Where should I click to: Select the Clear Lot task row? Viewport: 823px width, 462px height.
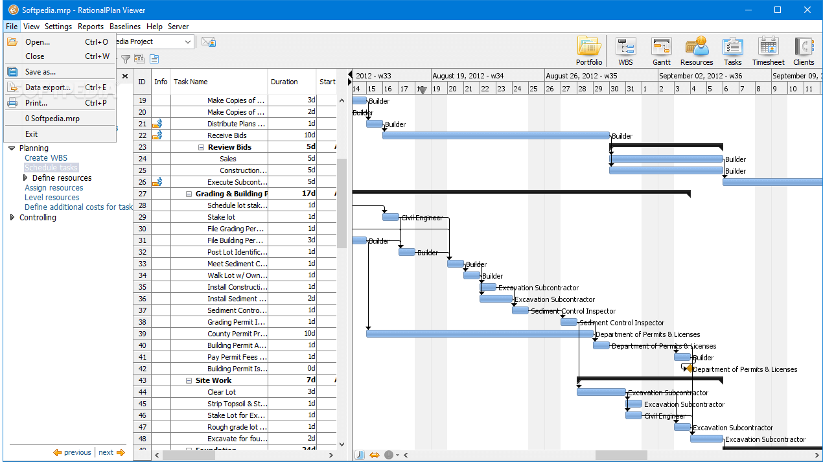pos(235,392)
